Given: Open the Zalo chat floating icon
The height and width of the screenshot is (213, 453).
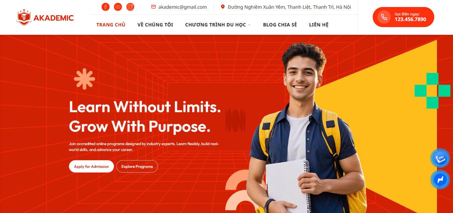Looking at the screenshot, I should (440, 158).
